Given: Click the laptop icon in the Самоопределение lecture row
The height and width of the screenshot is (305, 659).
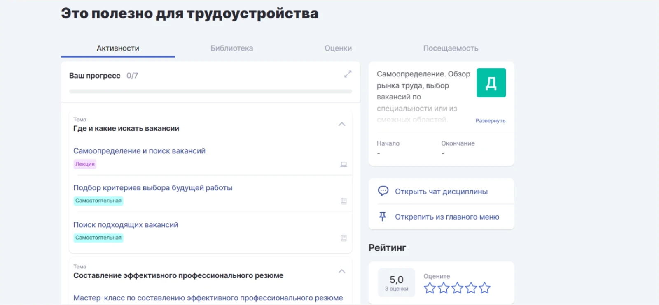Looking at the screenshot, I should pyautogui.click(x=344, y=164).
